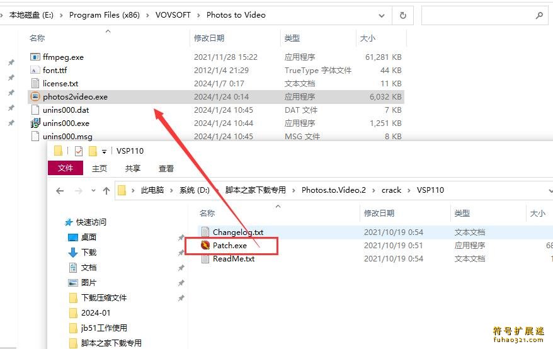Viewport: 553px width, 349px height.
Task: Click the unins000.exe uninstaller icon
Action: coord(35,123)
